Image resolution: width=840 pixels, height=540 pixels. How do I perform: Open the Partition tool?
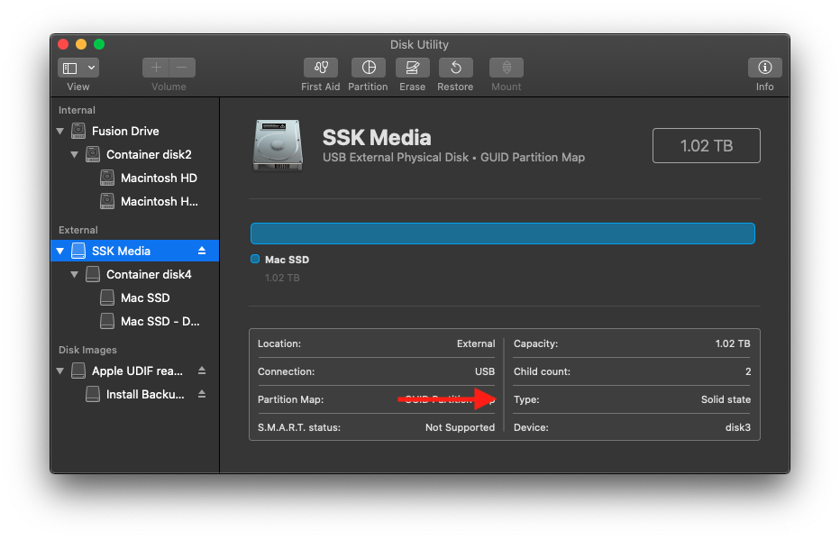(x=368, y=68)
